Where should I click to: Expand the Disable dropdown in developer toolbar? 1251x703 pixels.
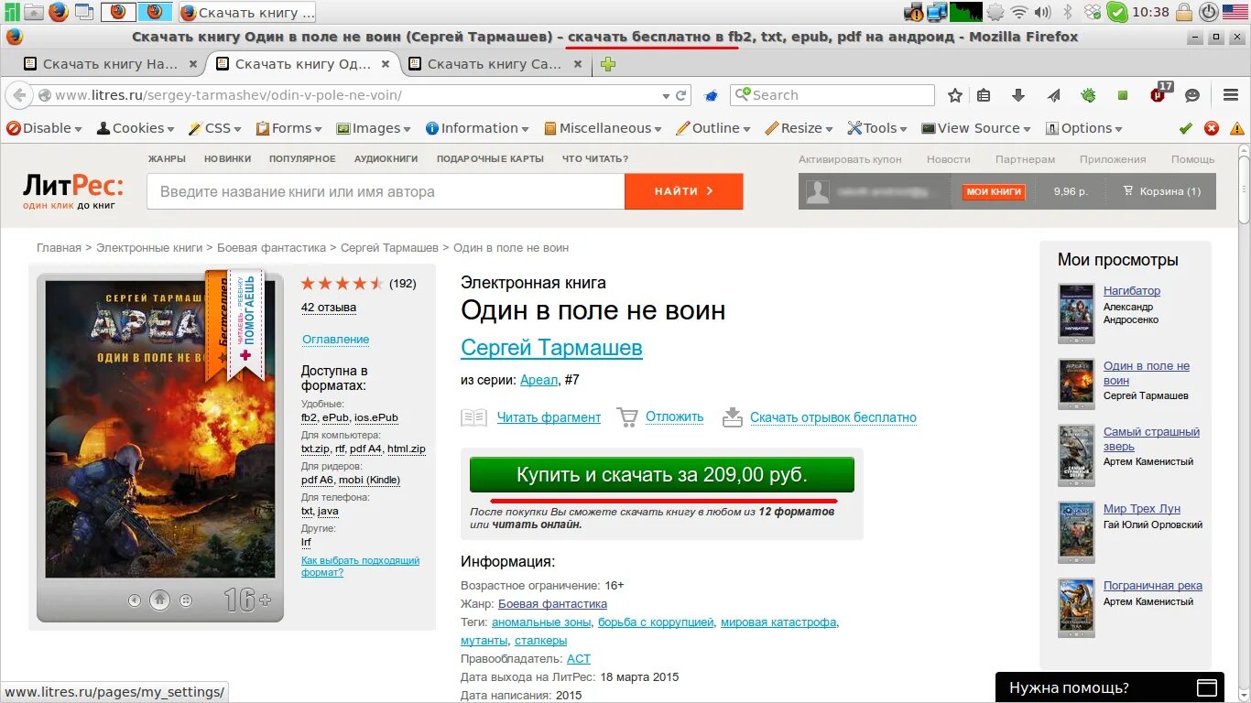pos(47,128)
